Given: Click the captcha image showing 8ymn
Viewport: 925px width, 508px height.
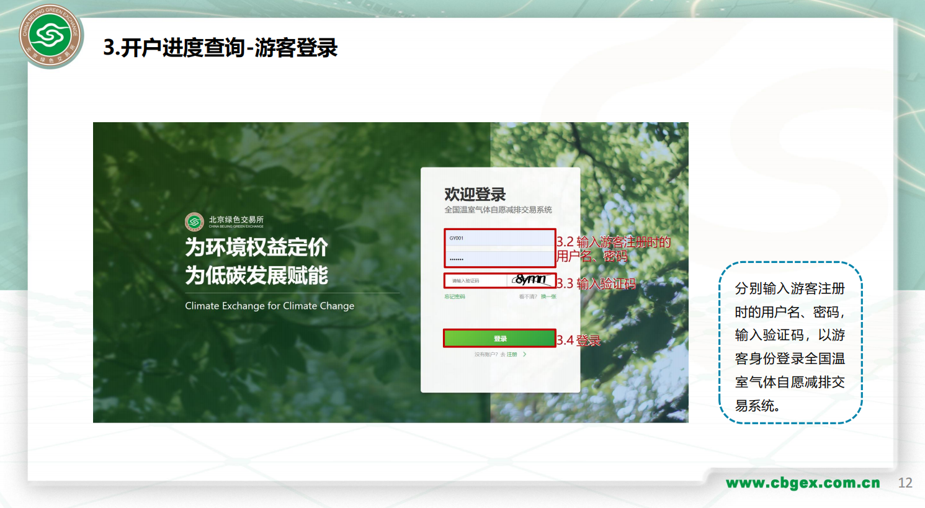Looking at the screenshot, I should pos(531,280).
